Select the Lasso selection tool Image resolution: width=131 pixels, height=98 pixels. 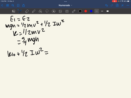tap(47, 11)
